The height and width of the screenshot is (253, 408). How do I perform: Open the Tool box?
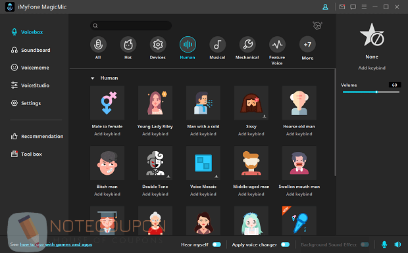(x=26, y=154)
